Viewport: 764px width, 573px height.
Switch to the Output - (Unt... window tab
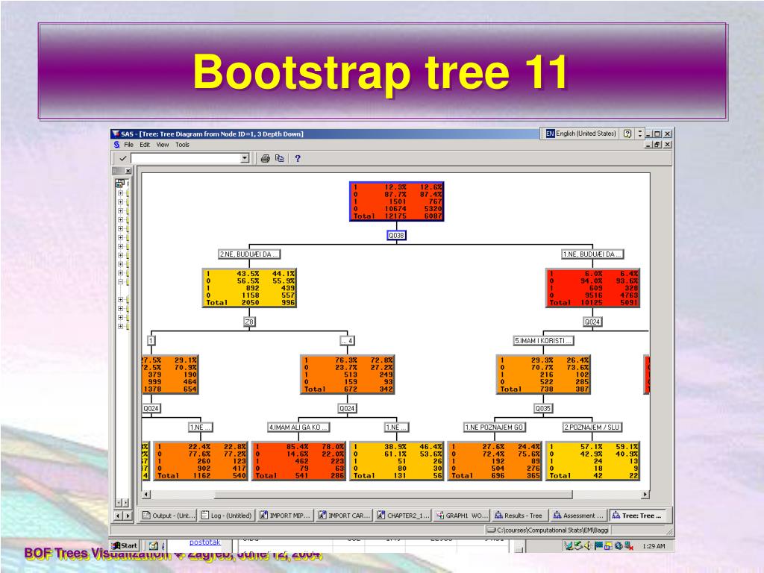(x=169, y=516)
